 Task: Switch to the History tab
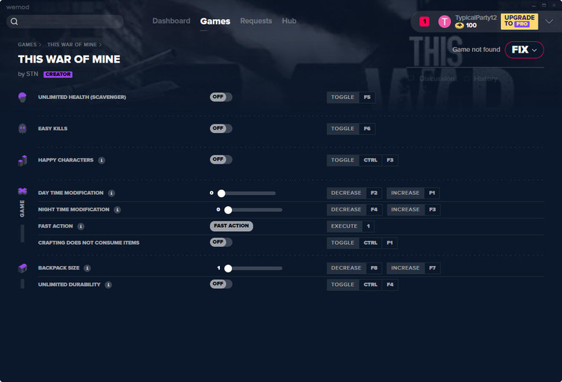[485, 78]
